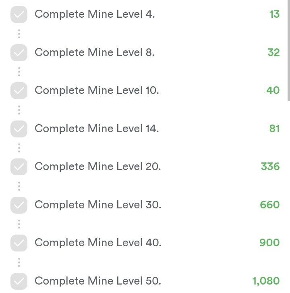Click the dots connector below Level 20
The height and width of the screenshot is (293, 290).
(x=19, y=186)
